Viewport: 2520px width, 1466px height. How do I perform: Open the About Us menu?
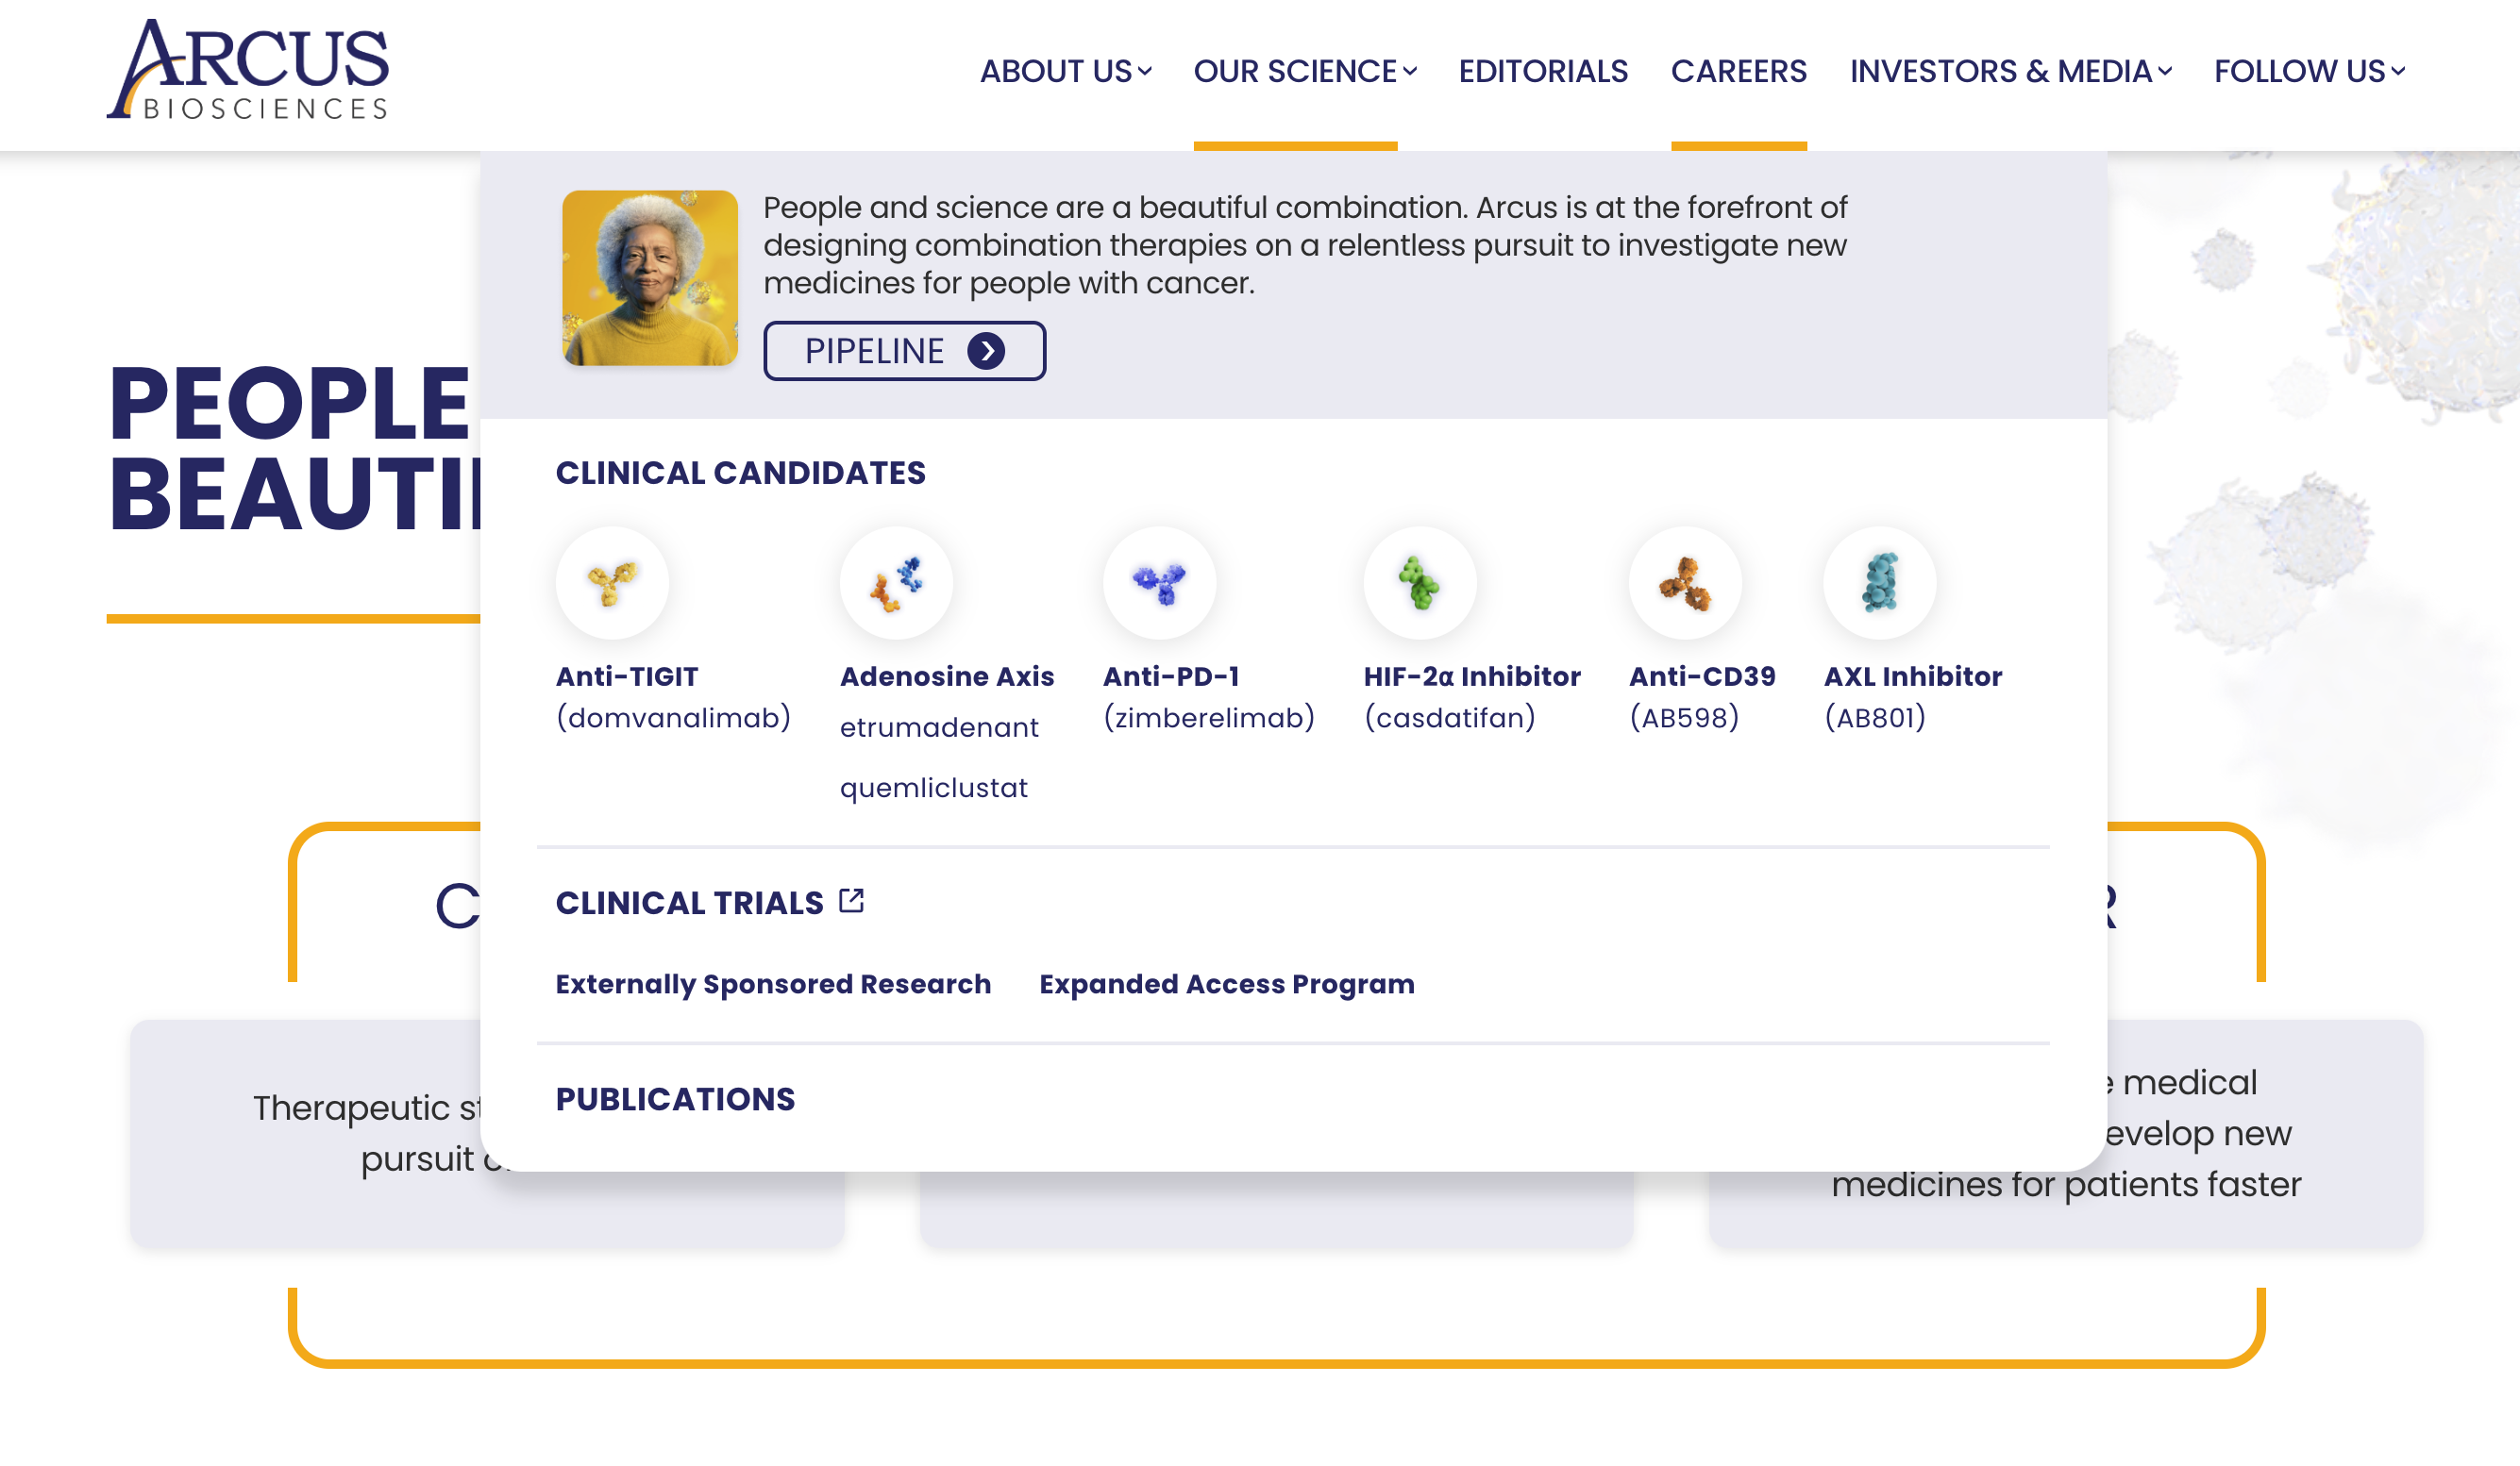1056,71
